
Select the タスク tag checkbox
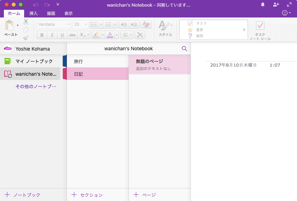coord(190,23)
